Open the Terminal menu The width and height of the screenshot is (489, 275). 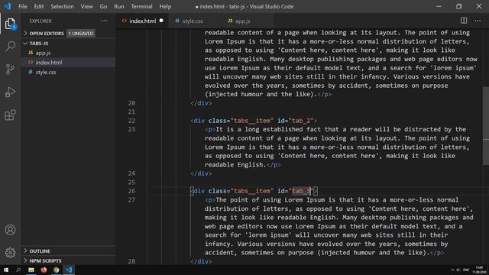point(141,6)
